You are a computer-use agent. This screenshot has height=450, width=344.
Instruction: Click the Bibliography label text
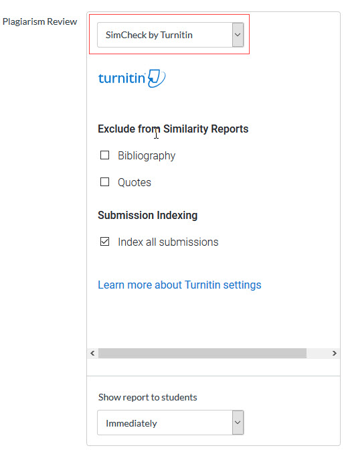[x=147, y=156]
